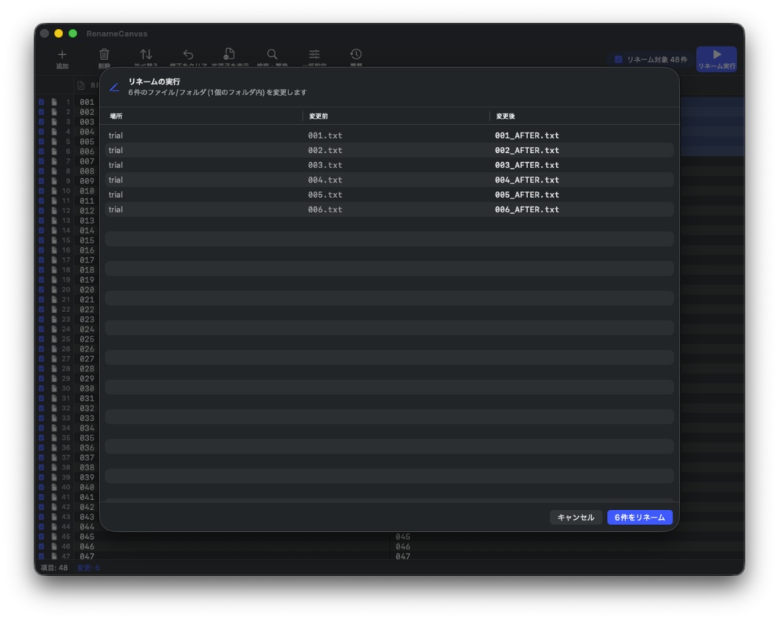Open the batch settings sliders icon
779x621 pixels.
[x=314, y=54]
